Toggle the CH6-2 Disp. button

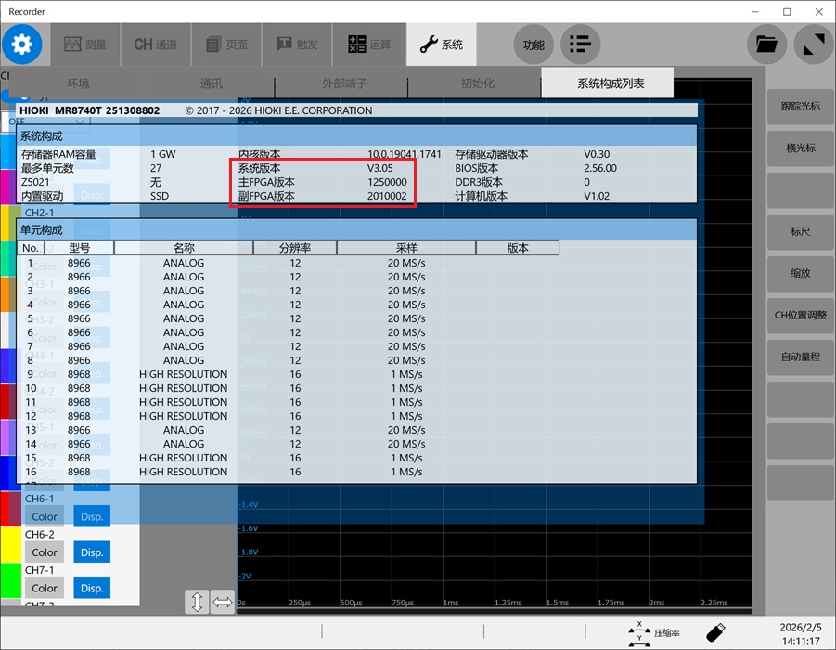click(x=92, y=552)
